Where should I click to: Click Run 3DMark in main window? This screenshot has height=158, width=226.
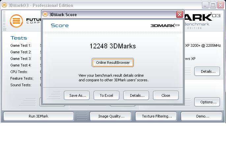click(x=39, y=116)
